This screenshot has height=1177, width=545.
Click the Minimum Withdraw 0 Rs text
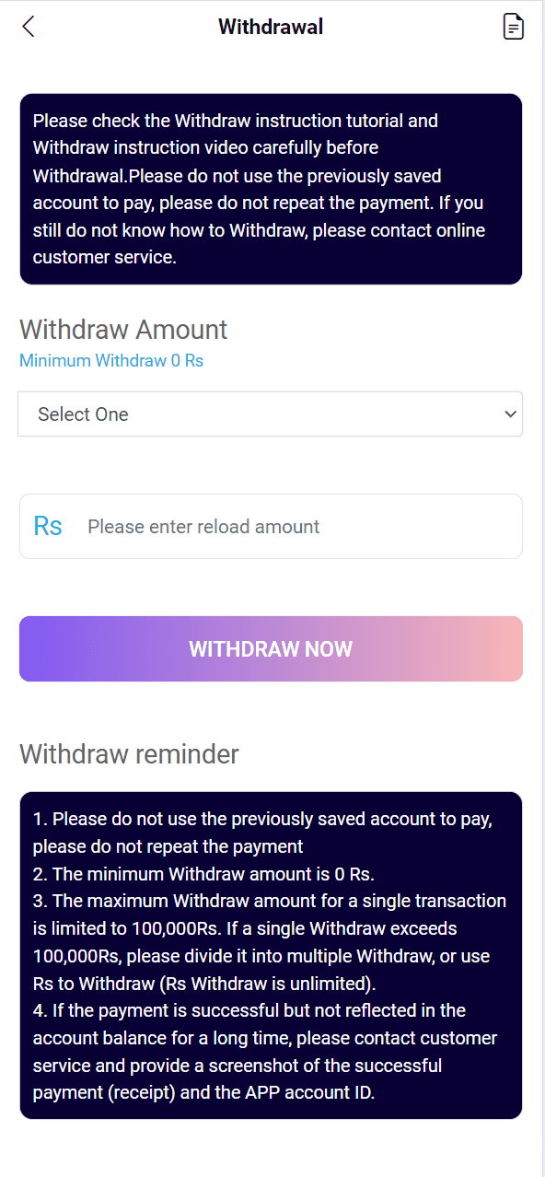click(111, 360)
